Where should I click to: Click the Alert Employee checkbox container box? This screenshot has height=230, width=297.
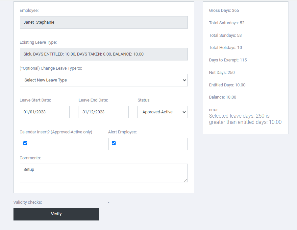(x=148, y=144)
